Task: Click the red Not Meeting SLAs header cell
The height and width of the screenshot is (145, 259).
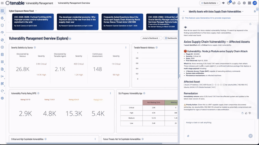Action: click(154, 102)
